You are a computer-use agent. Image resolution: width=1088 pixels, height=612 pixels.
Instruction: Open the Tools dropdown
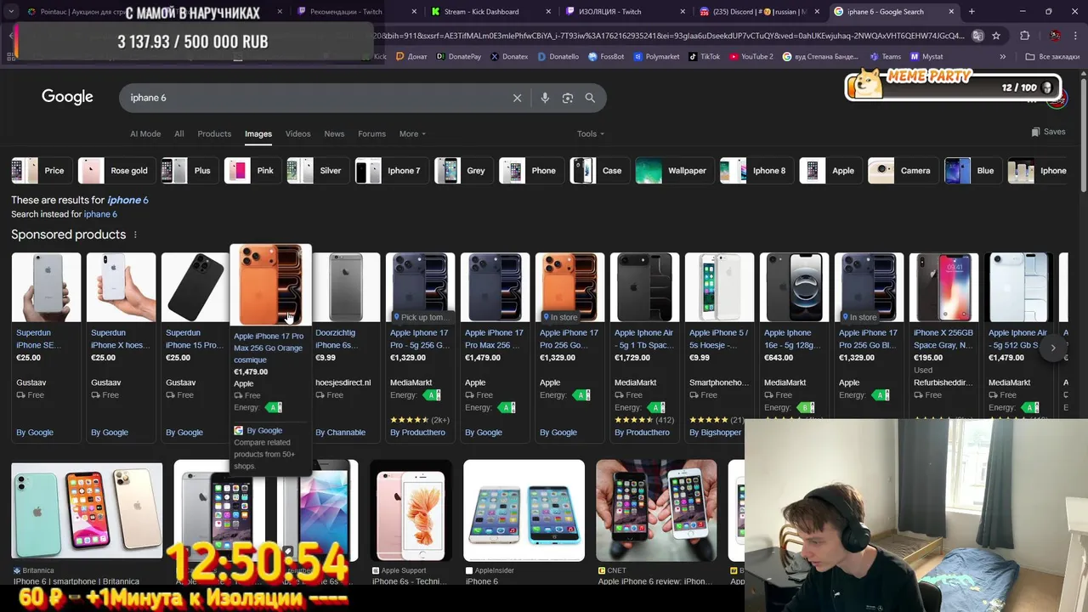[591, 133]
